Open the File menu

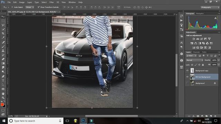click(9, 2)
